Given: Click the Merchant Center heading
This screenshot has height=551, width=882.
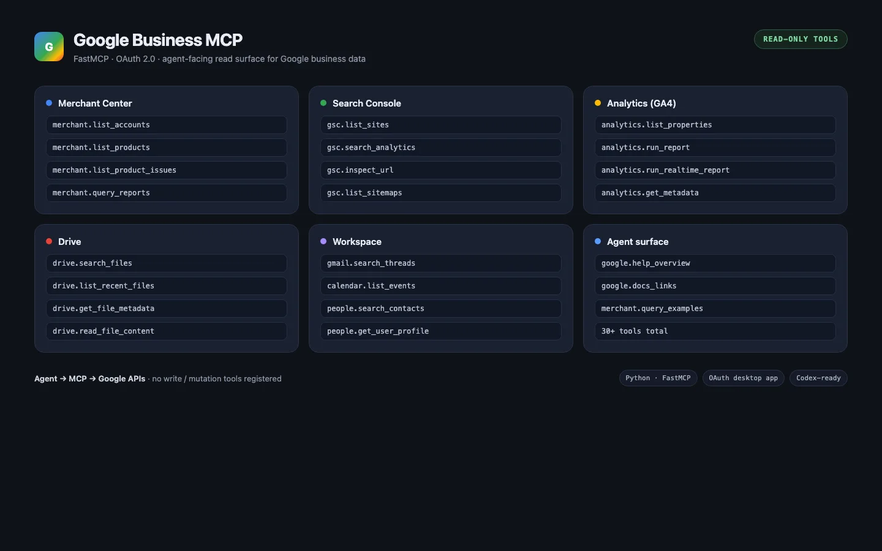Looking at the screenshot, I should pyautogui.click(x=95, y=103).
